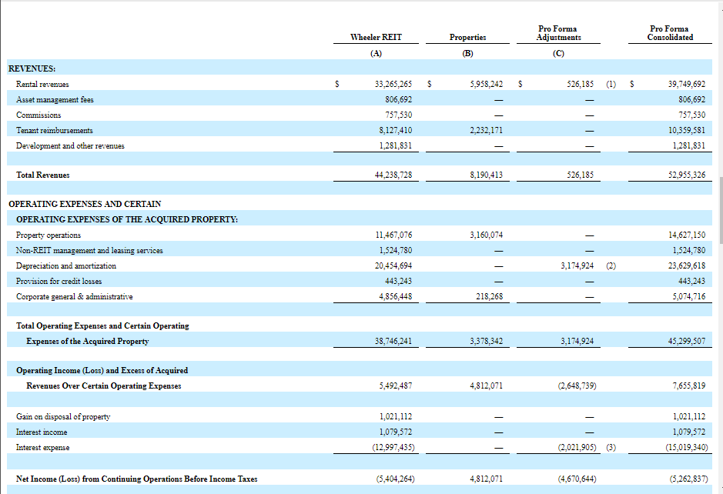This screenshot has width=723, height=494.
Task: Select the REVENUES section label
Action: [31, 68]
